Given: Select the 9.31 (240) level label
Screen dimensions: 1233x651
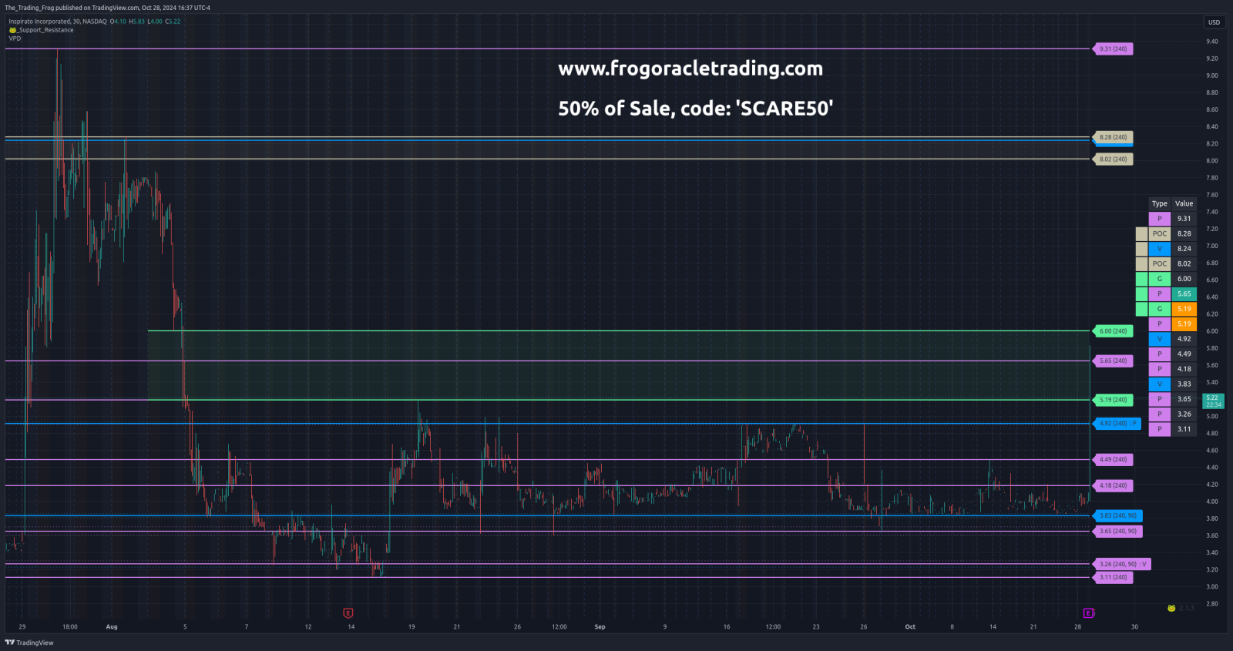Looking at the screenshot, I should pyautogui.click(x=1113, y=49).
